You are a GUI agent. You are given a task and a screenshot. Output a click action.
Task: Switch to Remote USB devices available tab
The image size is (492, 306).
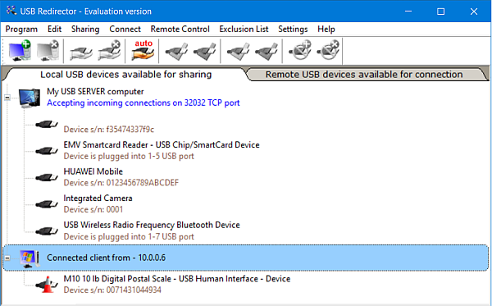pyautogui.click(x=364, y=75)
